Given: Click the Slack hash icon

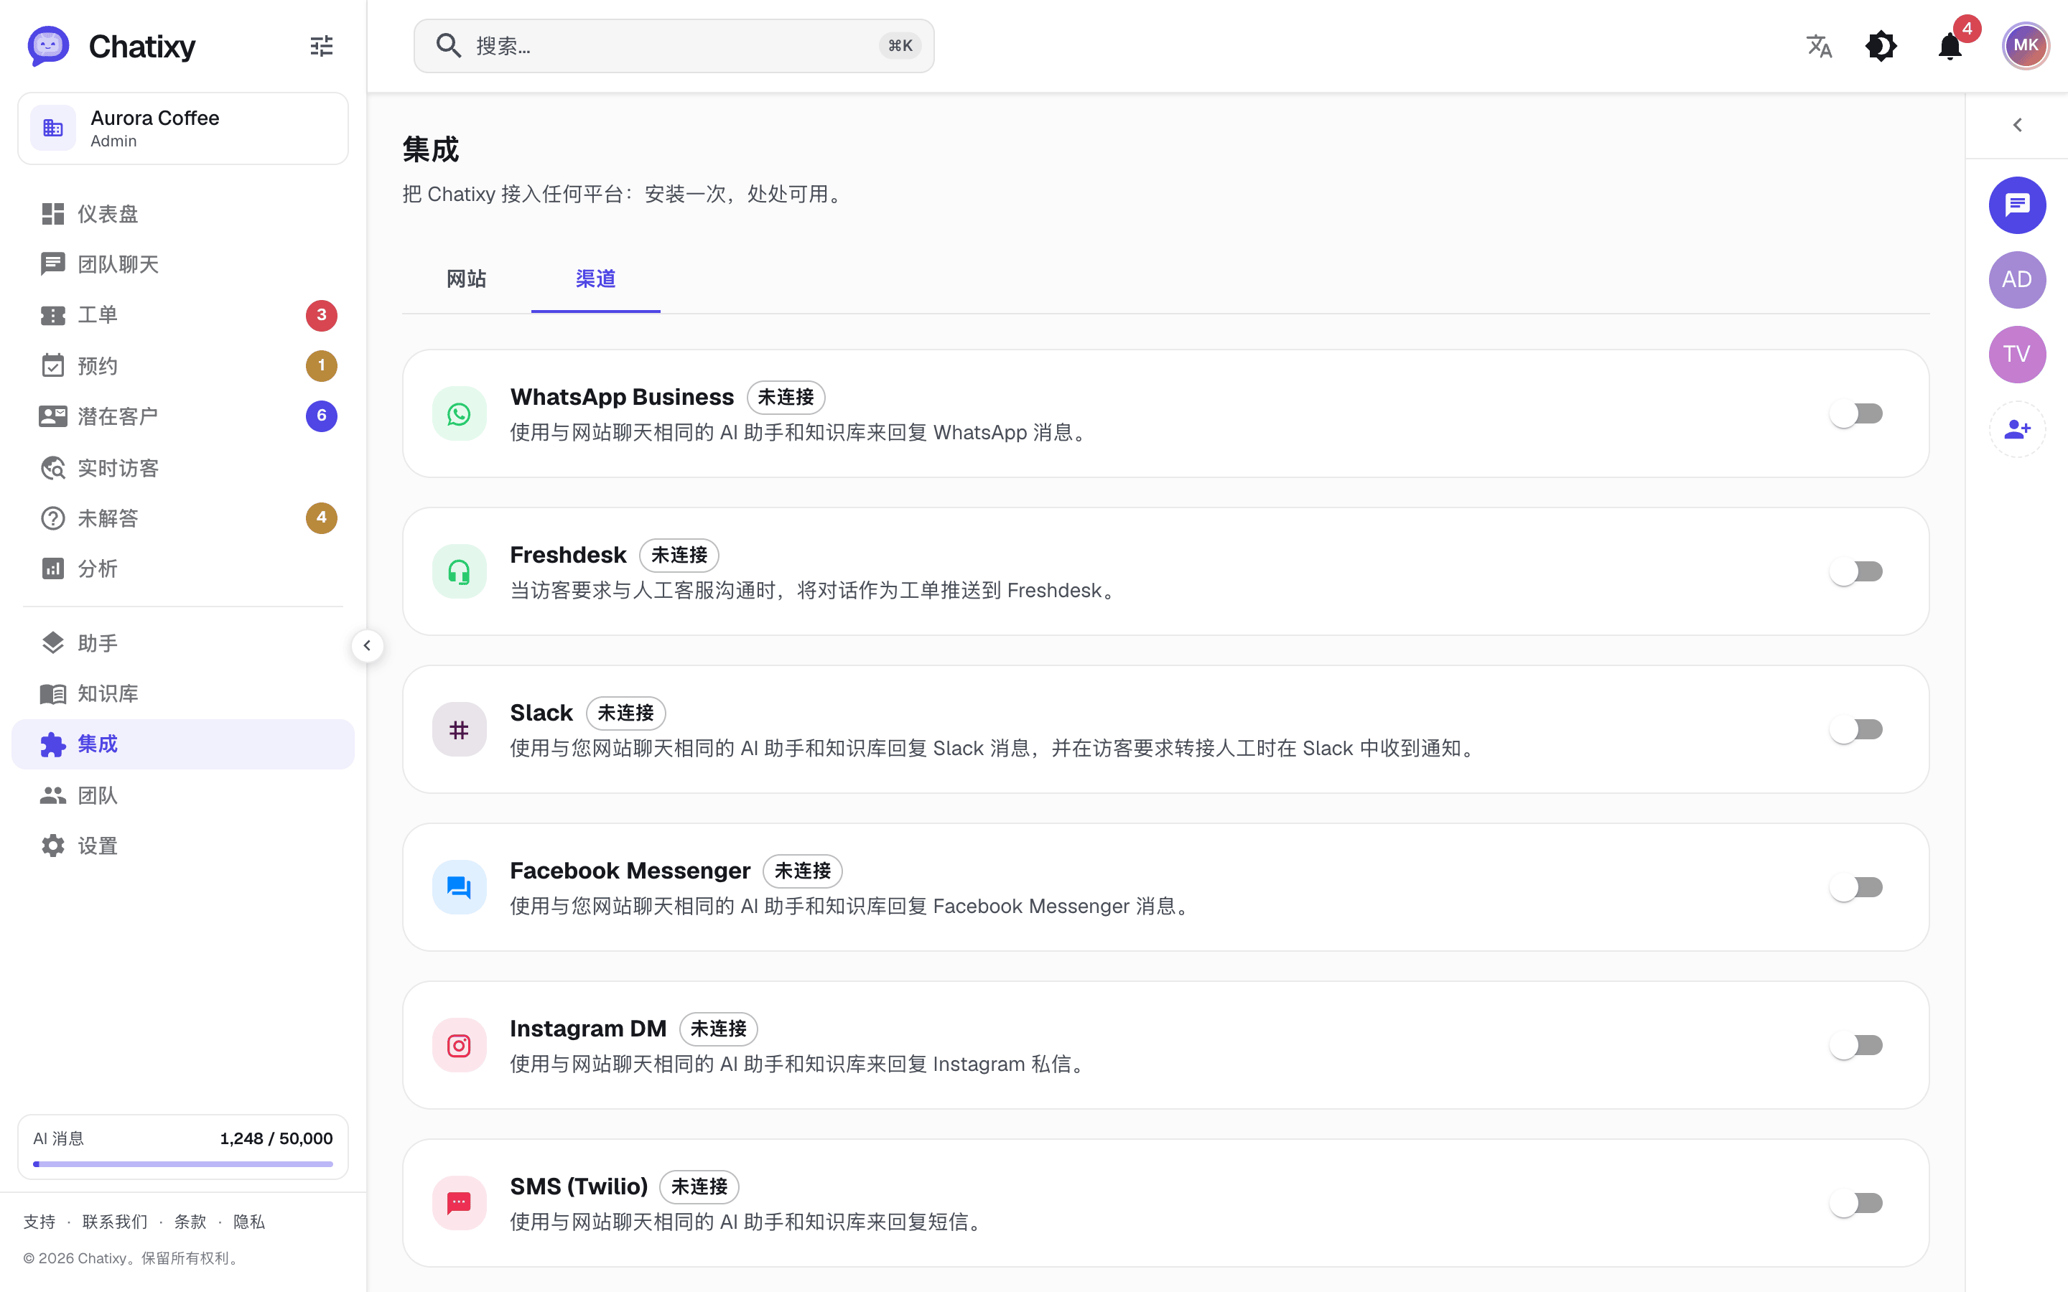Looking at the screenshot, I should coord(459,730).
